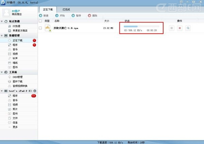
Task: Click the 剩余时间 status bar text
Action: click(x=136, y=142)
